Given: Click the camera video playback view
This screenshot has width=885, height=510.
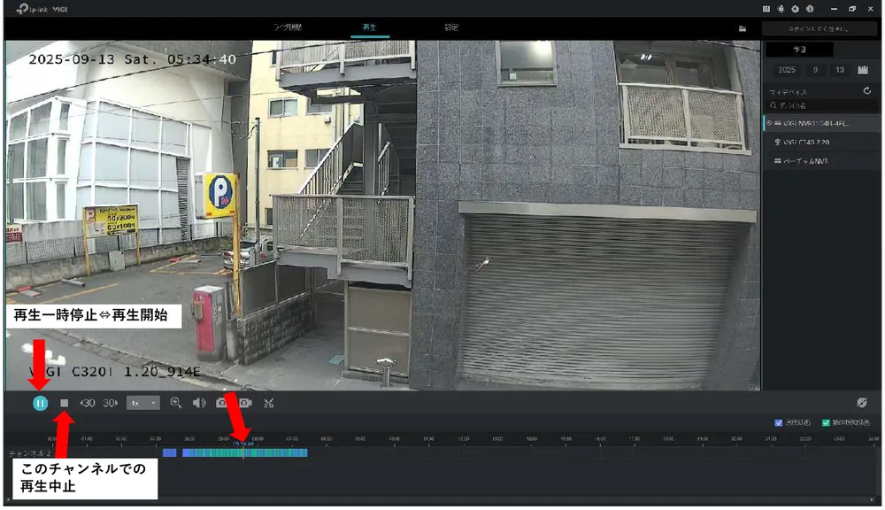Looking at the screenshot, I should pyautogui.click(x=382, y=215).
